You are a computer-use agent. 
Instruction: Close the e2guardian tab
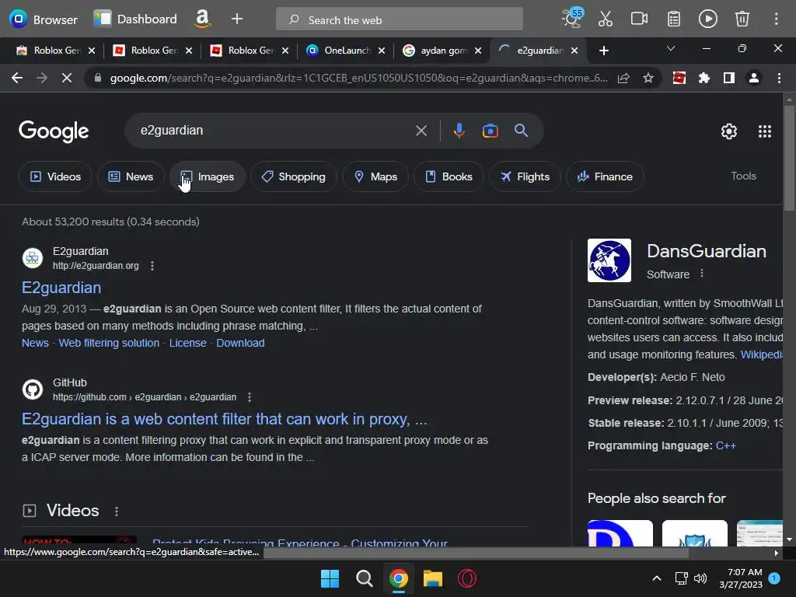click(x=574, y=51)
